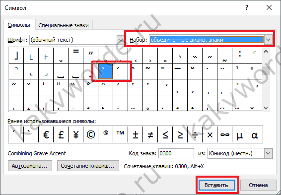Insert recent trademark symbol ™
Viewport: 281px width, 195px height.
[121, 134]
